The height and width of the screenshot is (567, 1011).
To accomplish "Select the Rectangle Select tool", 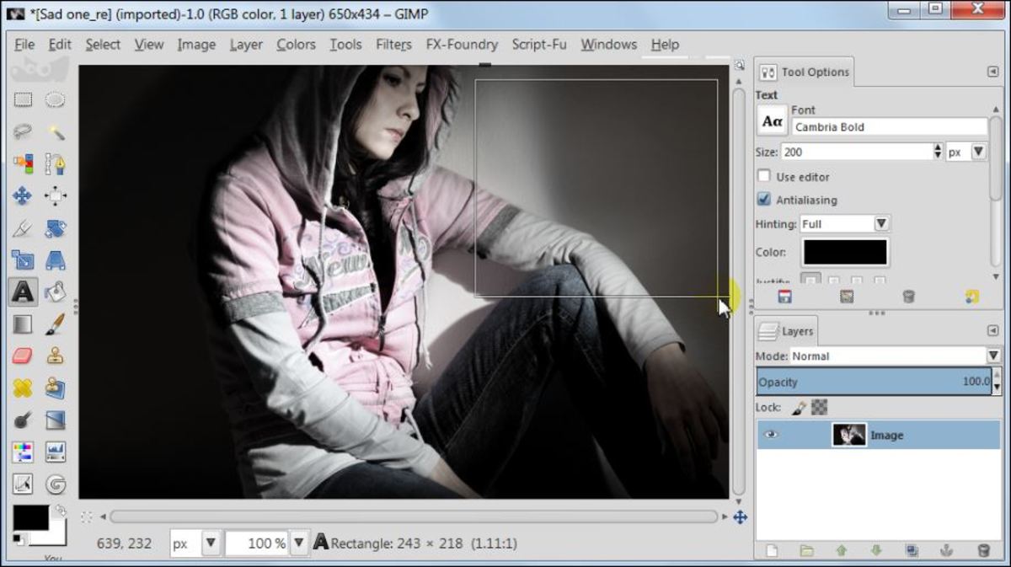I will tap(23, 100).
